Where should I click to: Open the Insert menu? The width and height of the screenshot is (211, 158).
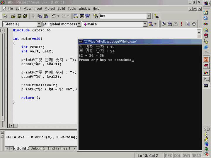click(x=38, y=8)
